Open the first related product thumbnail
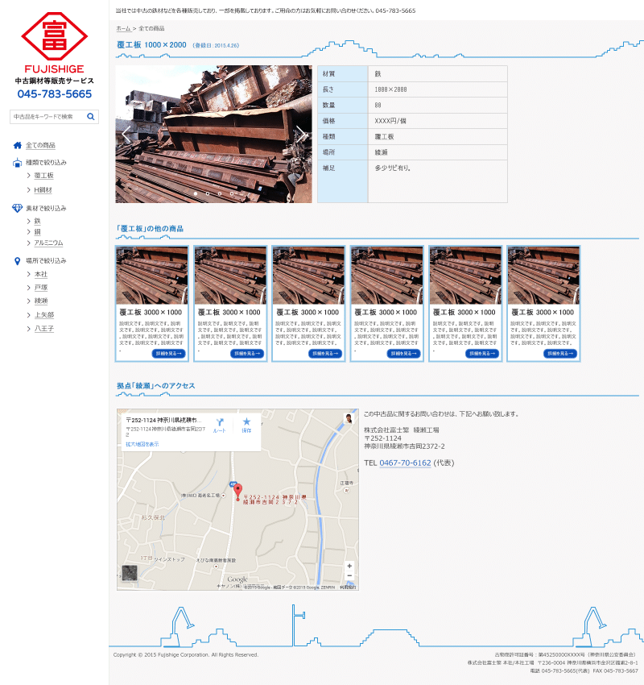This screenshot has height=685, width=644. click(x=152, y=276)
